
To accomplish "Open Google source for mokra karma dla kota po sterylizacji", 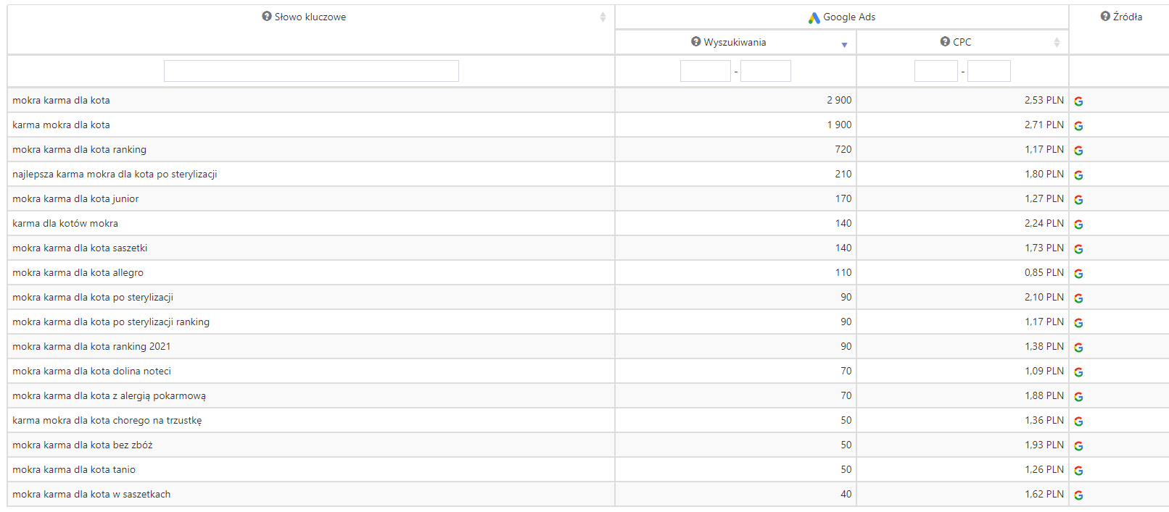I will pos(1078,298).
